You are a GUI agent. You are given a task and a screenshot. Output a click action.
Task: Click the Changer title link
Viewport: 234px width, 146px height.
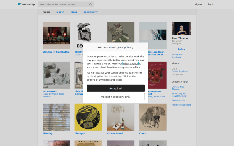(80, 134)
